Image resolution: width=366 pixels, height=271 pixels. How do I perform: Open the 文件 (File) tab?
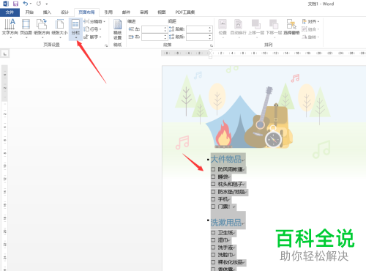[x=10, y=12]
